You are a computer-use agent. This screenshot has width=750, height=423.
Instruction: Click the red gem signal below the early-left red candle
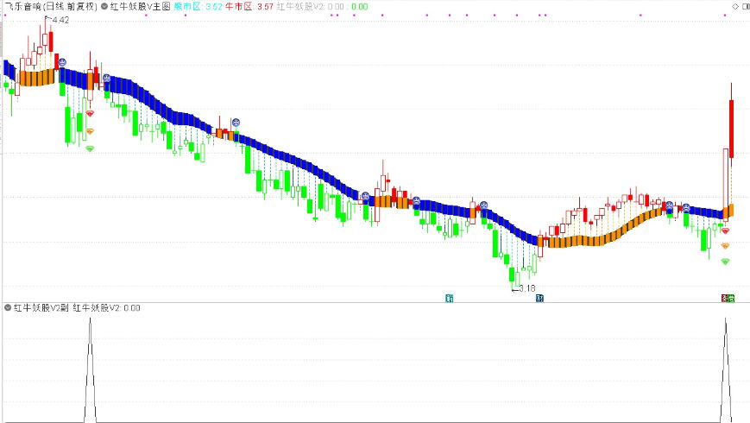click(90, 113)
